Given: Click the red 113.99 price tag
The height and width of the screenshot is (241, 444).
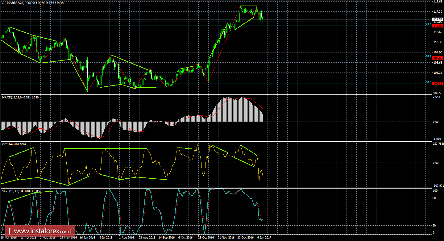Looking at the screenshot, I should click(438, 26).
